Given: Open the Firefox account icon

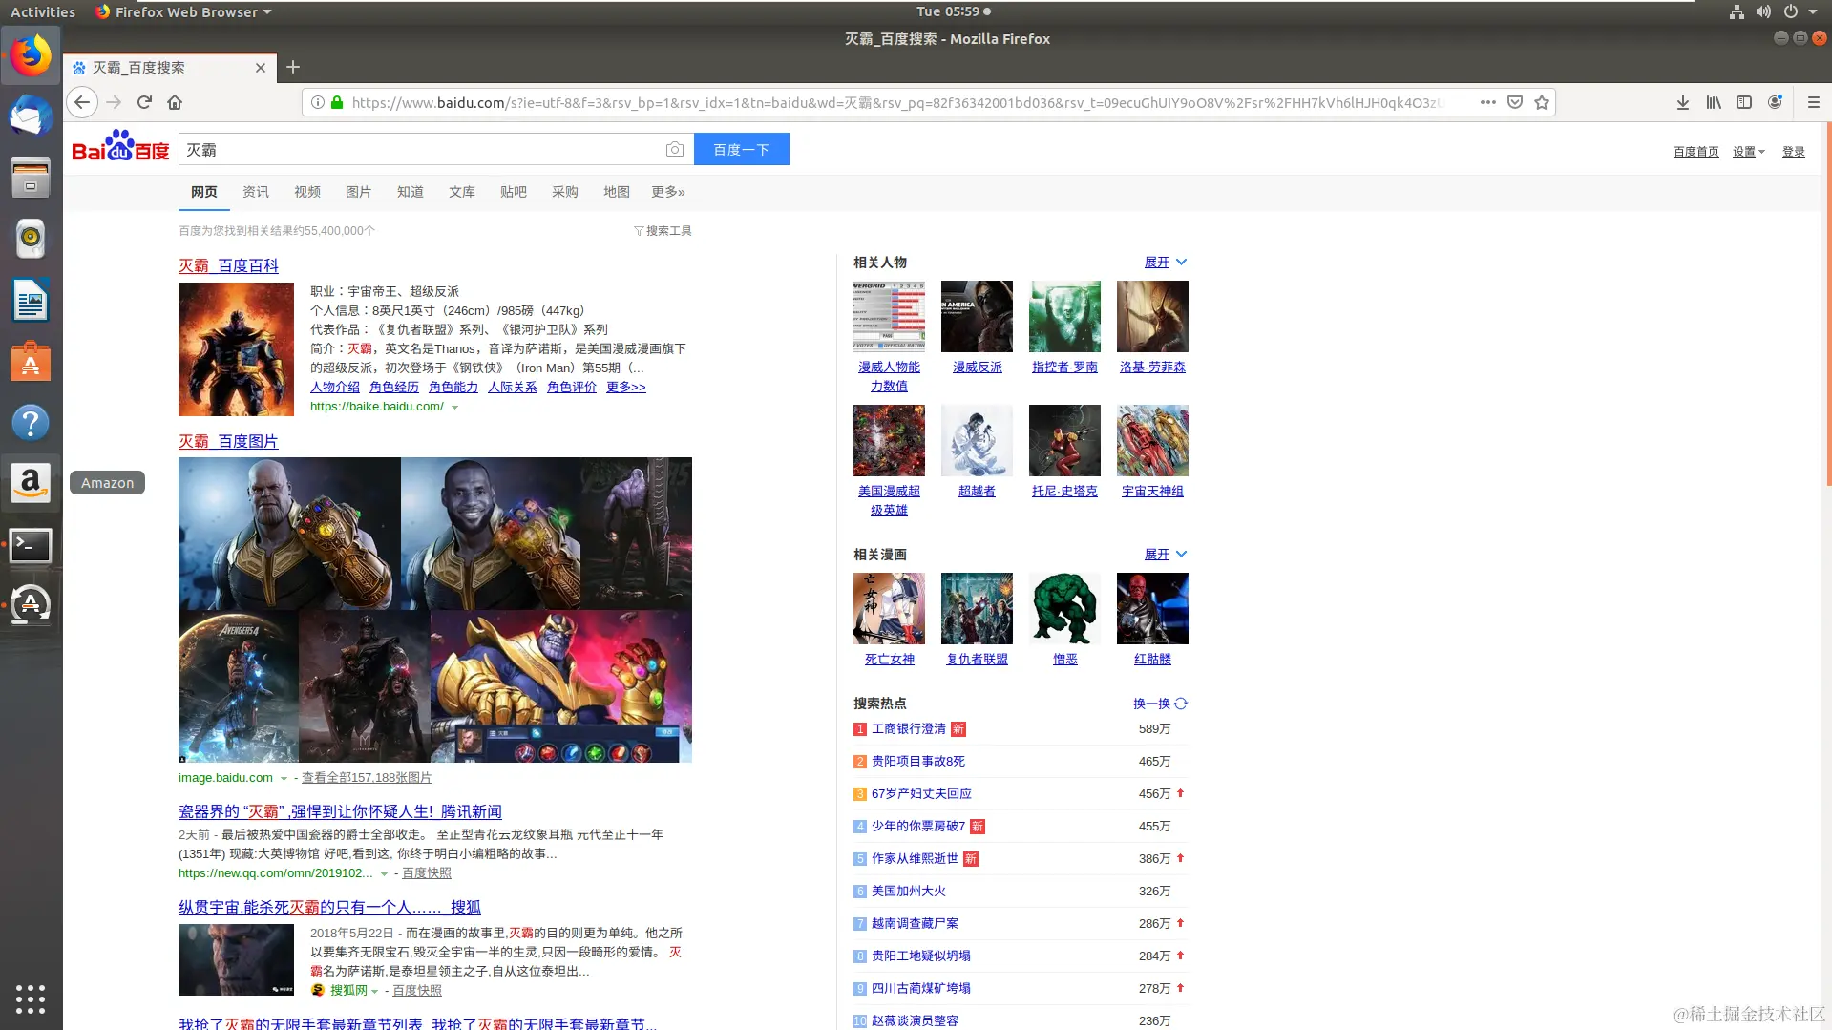Looking at the screenshot, I should (x=1775, y=102).
